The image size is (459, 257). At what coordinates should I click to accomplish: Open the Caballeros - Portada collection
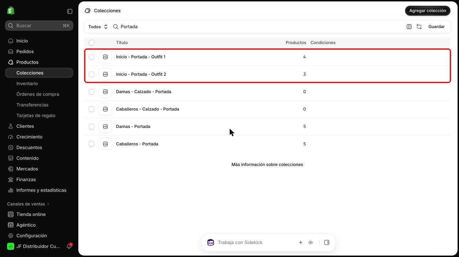coord(137,144)
